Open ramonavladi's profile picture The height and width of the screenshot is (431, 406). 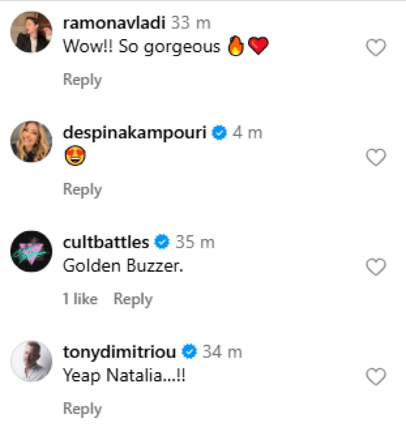31,32
